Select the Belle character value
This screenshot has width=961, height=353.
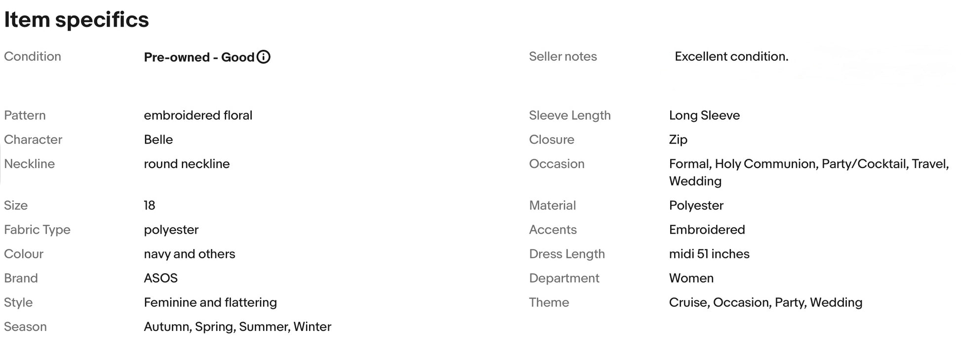coord(158,140)
